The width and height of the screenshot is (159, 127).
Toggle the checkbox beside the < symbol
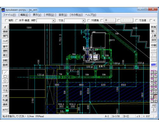(151, 20)
